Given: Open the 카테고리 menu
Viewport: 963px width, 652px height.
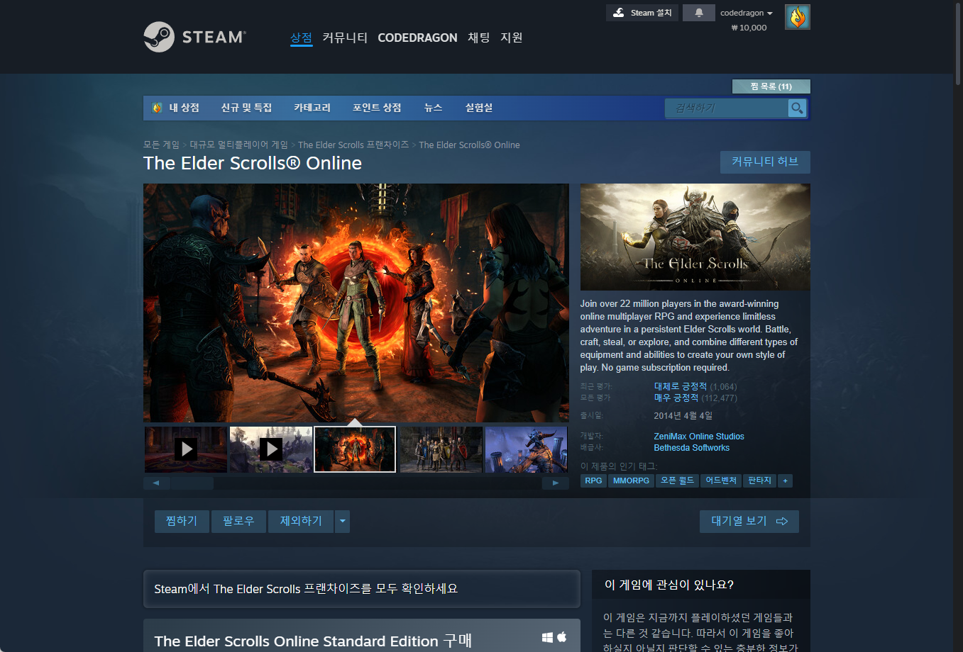Looking at the screenshot, I should click(312, 108).
